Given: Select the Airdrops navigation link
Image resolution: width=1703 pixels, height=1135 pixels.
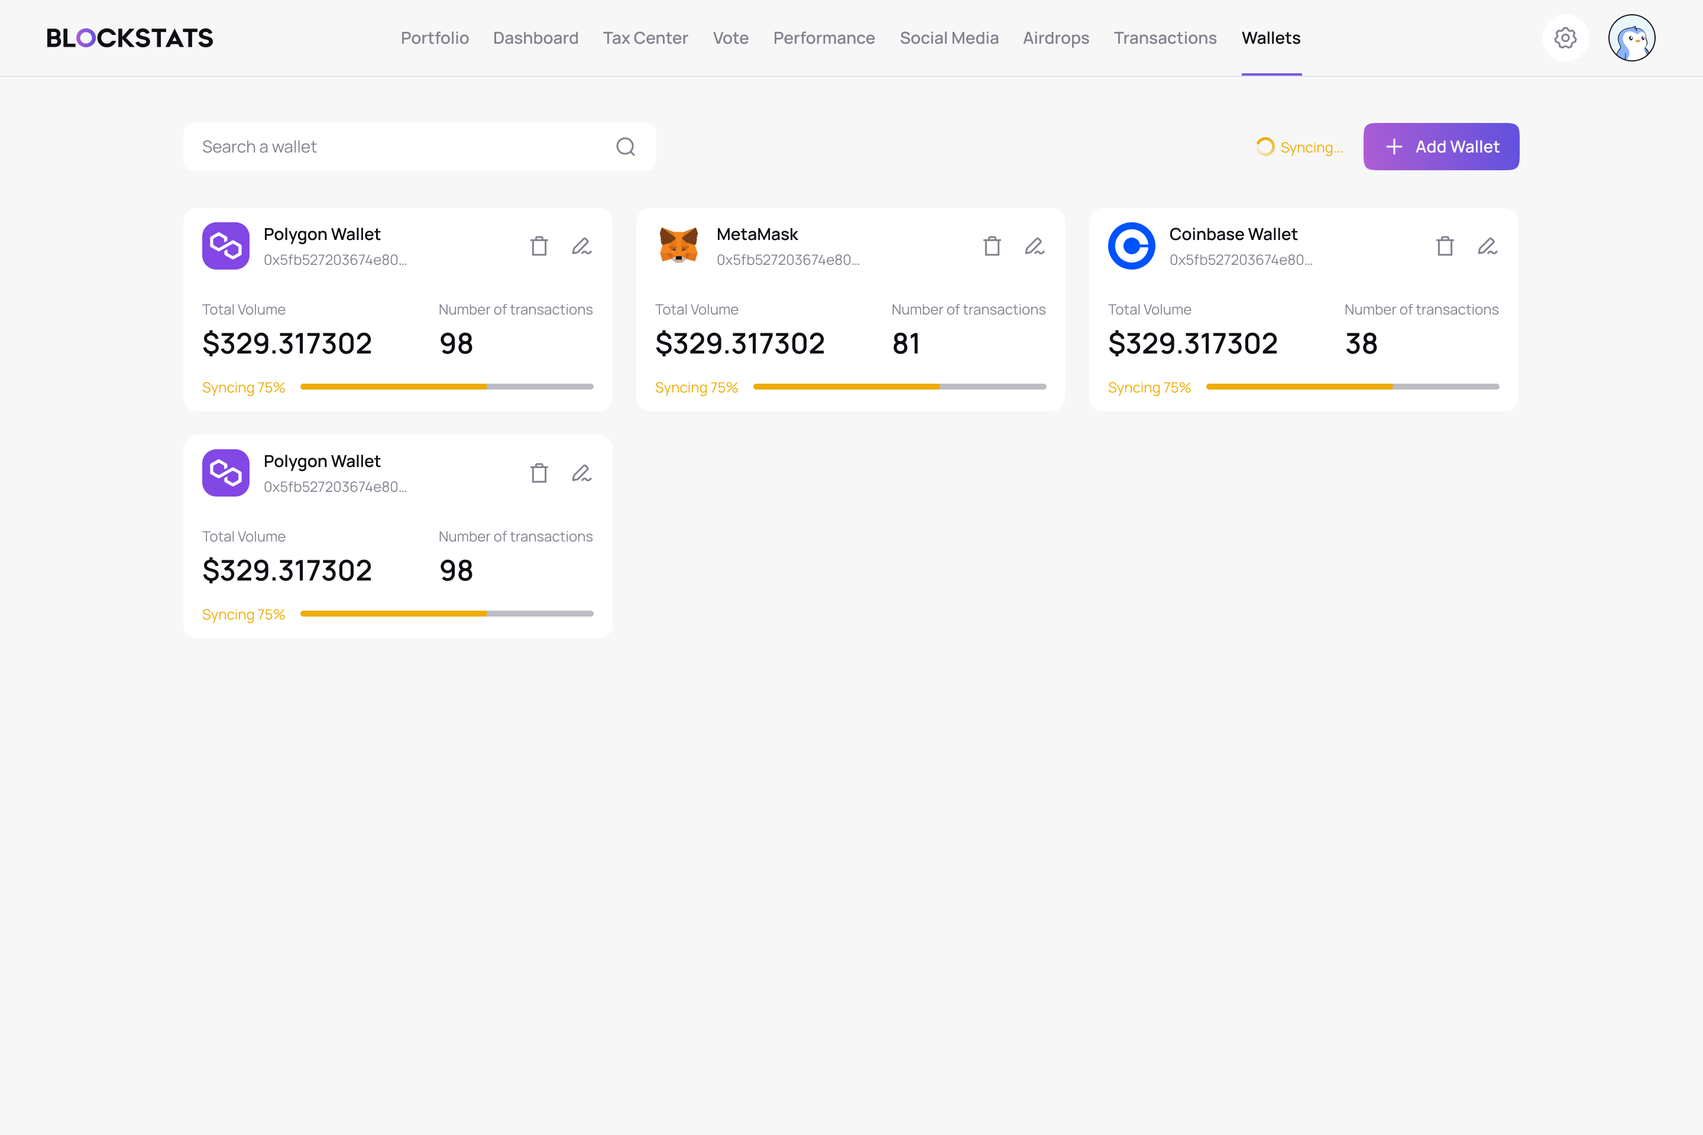Looking at the screenshot, I should pos(1056,38).
